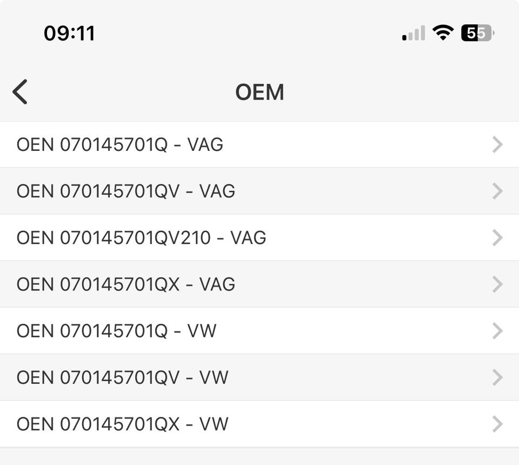The height and width of the screenshot is (465, 519).
Task: Open the chevron for 070145701QX - VW
Action: [x=497, y=424]
